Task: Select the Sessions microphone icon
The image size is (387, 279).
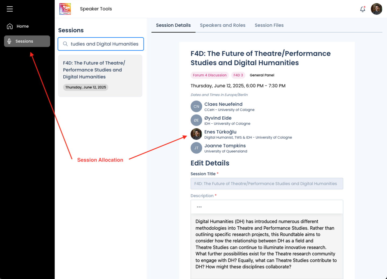Action: pos(9,41)
